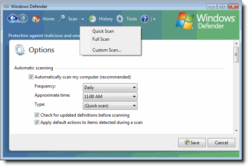
Task: Open History using the clock icon
Action: [x=93, y=19]
